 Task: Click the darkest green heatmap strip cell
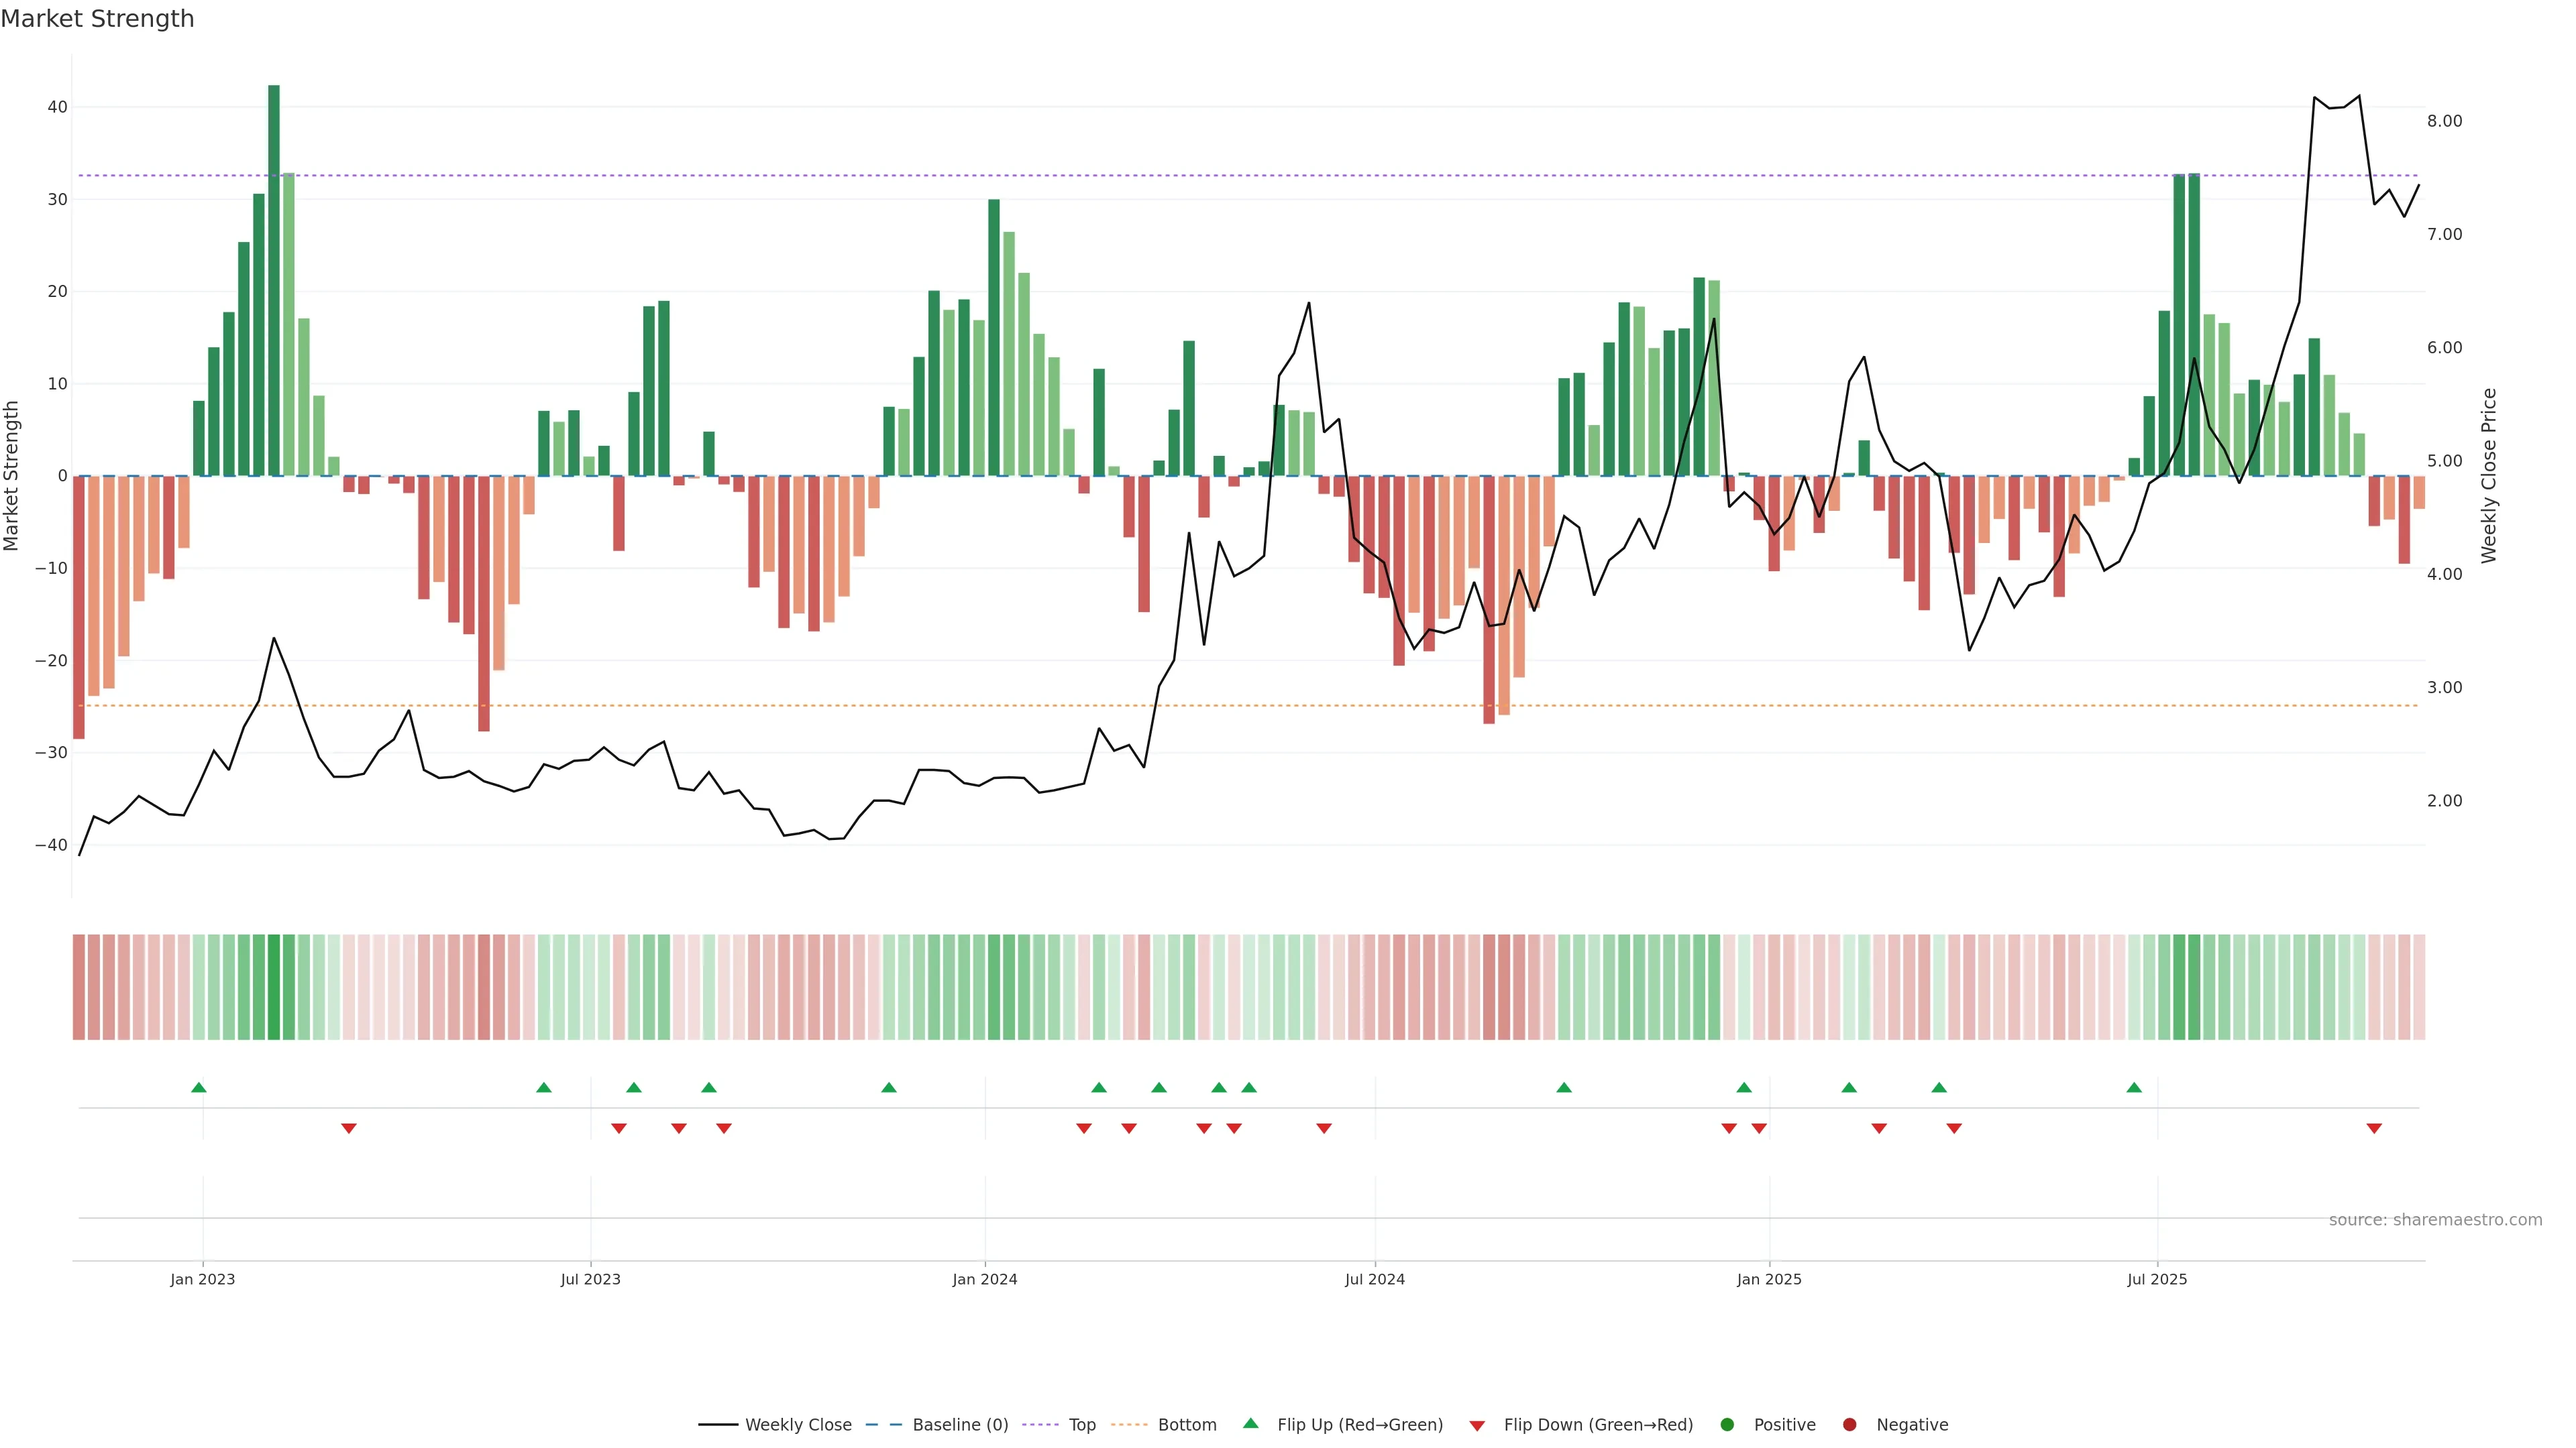tap(274, 986)
